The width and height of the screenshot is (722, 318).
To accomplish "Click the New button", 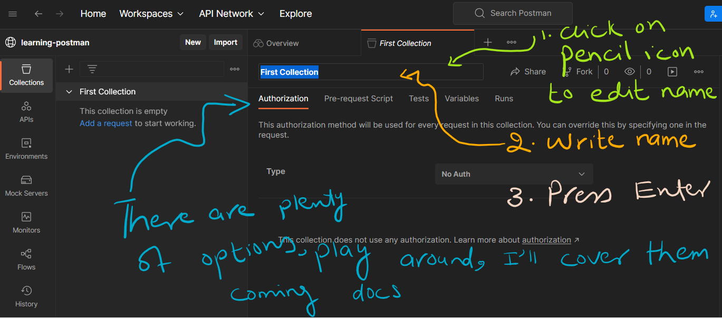I will point(193,42).
